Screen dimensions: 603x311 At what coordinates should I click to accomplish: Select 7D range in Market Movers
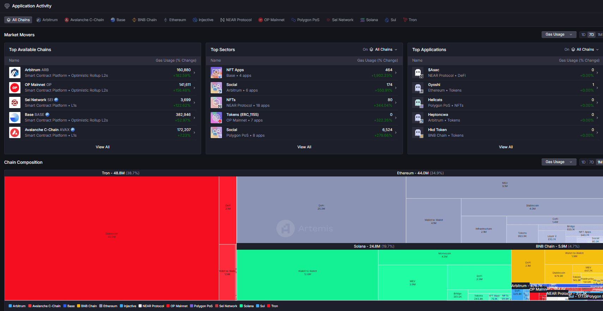click(592, 35)
